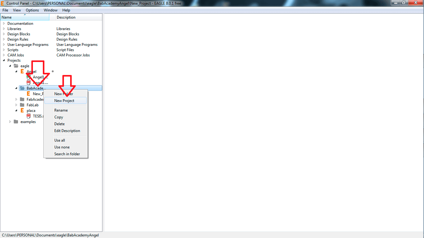Select the examples folder name

(28, 122)
